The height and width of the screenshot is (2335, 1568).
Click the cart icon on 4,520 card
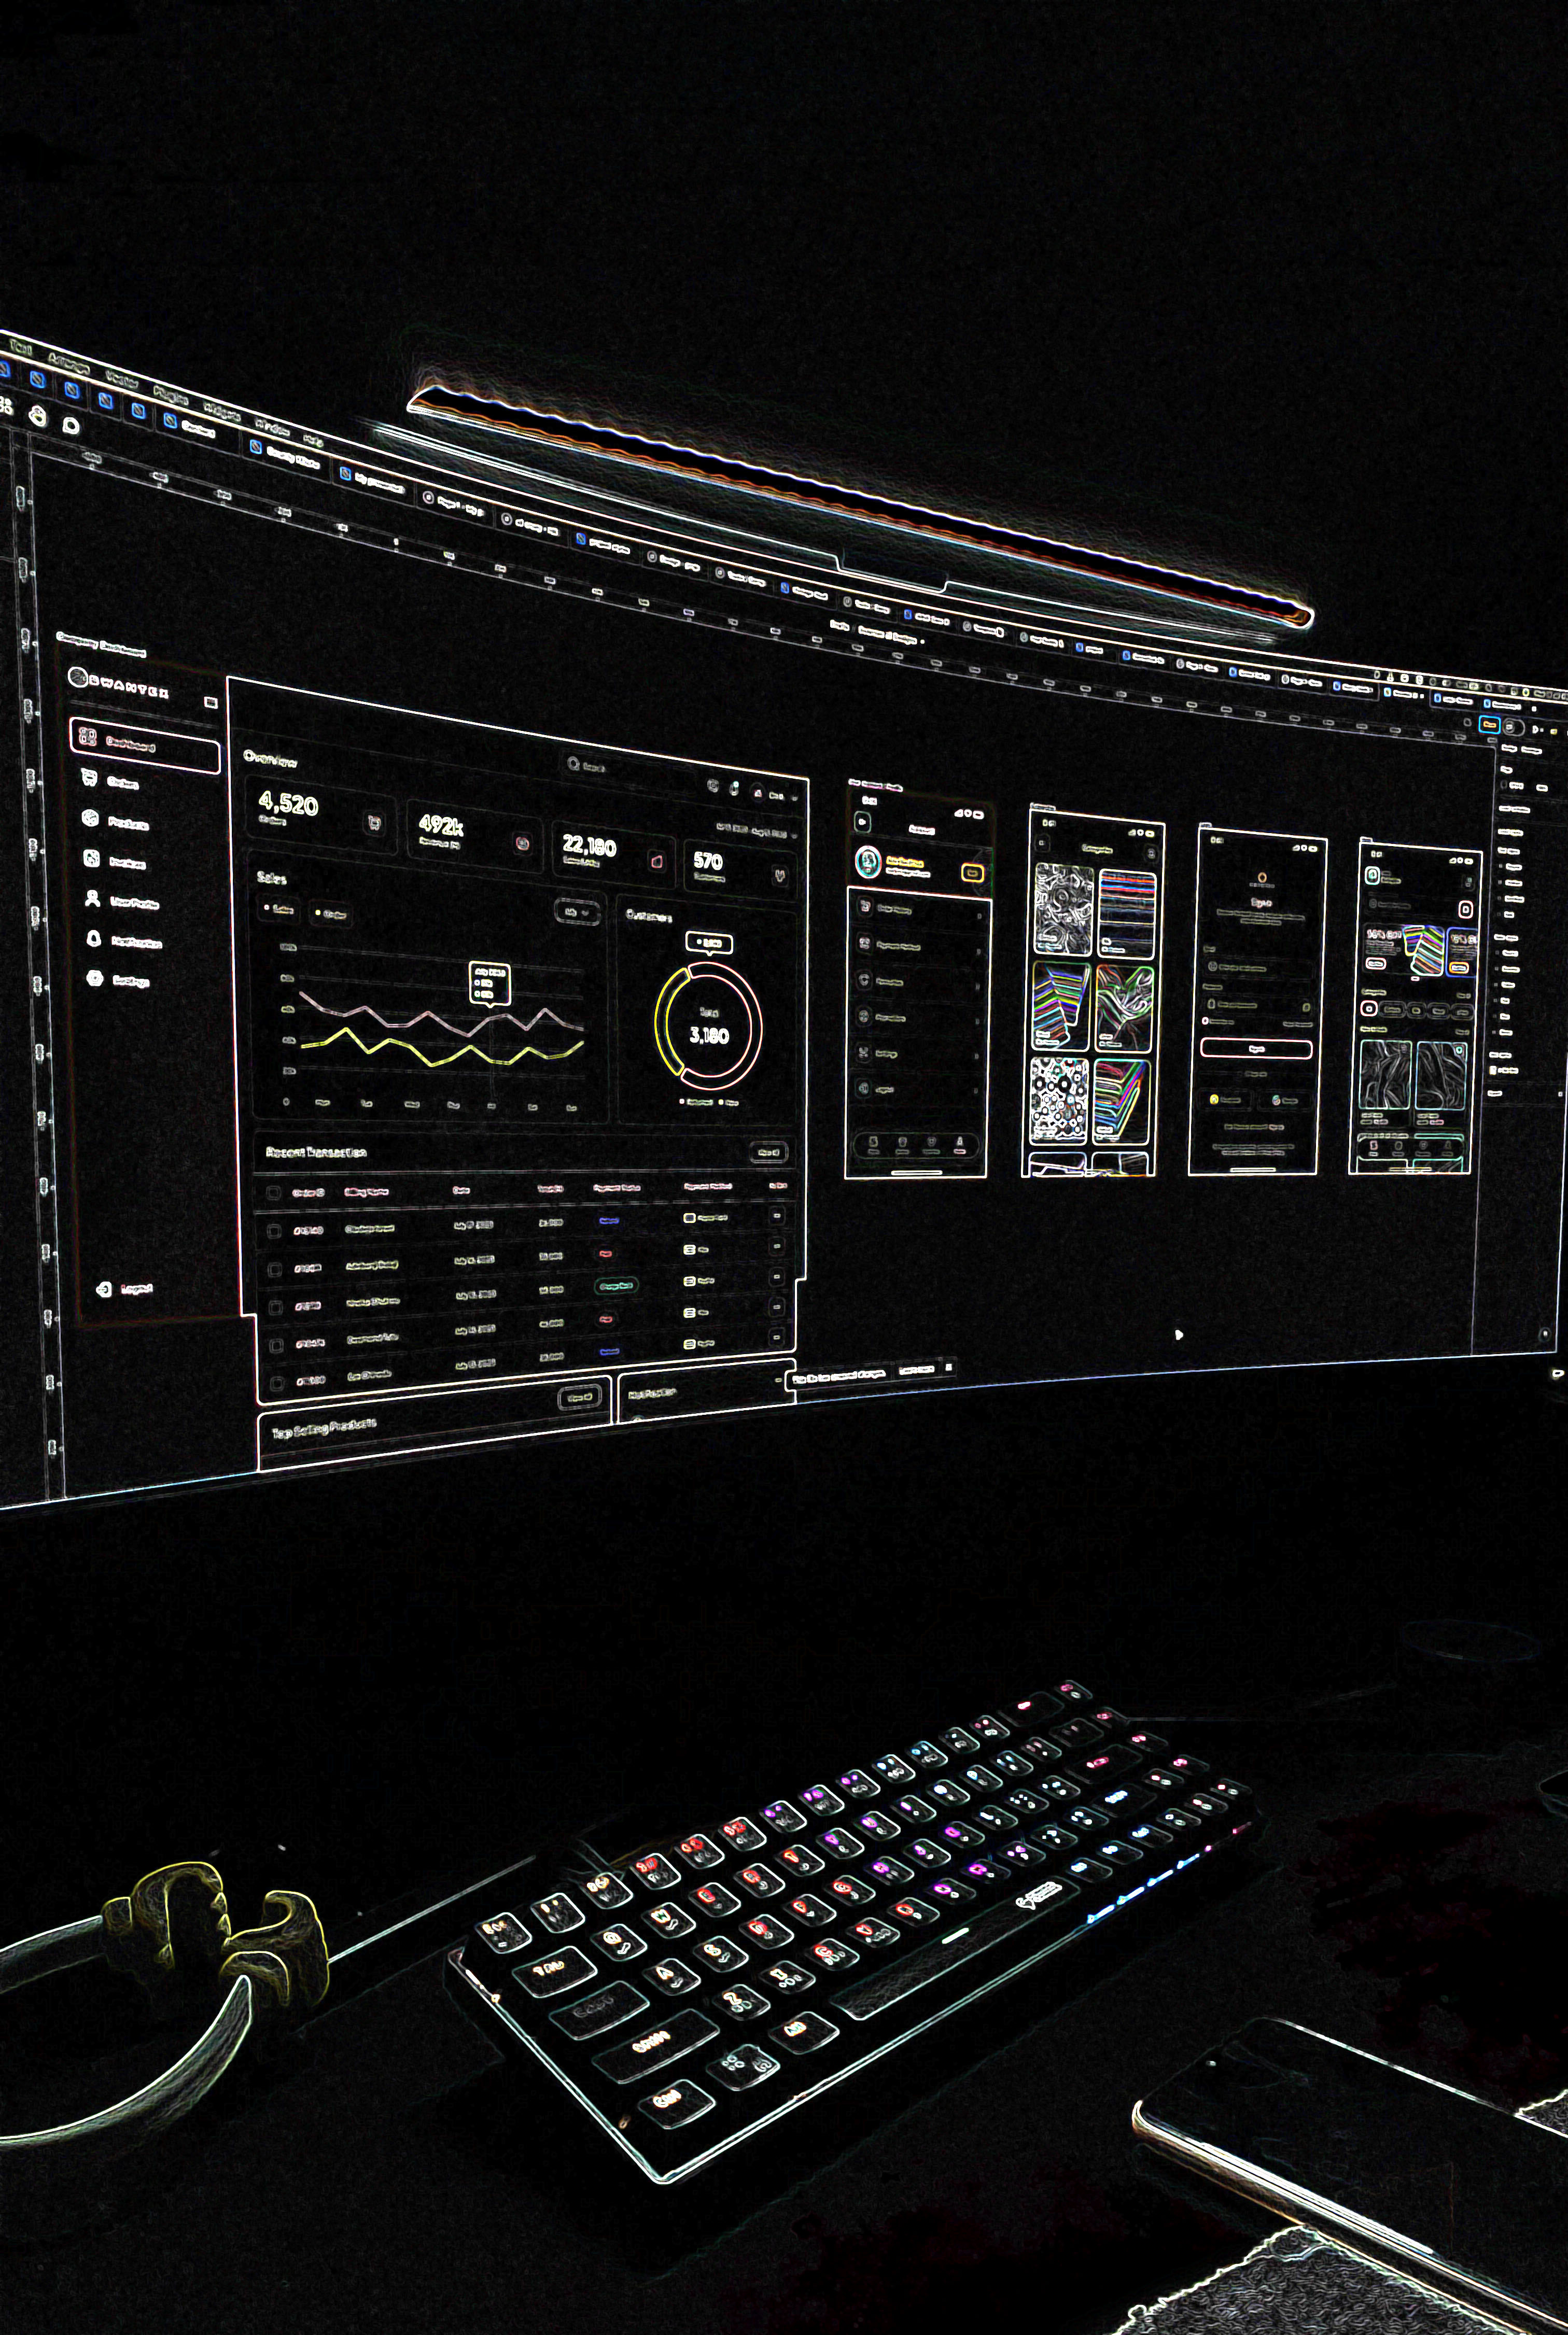click(375, 823)
